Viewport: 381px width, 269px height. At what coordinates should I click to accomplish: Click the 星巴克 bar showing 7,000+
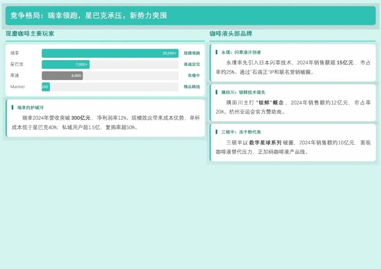click(66, 64)
